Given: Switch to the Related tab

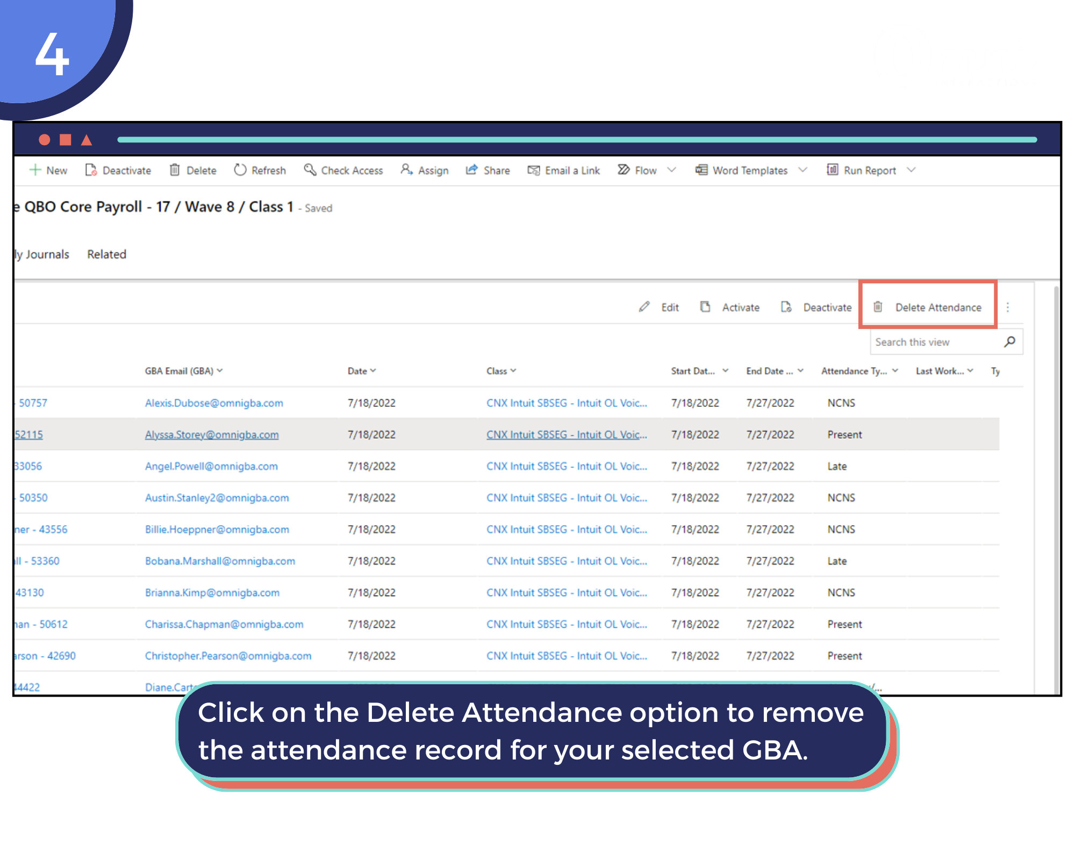Looking at the screenshot, I should [106, 254].
